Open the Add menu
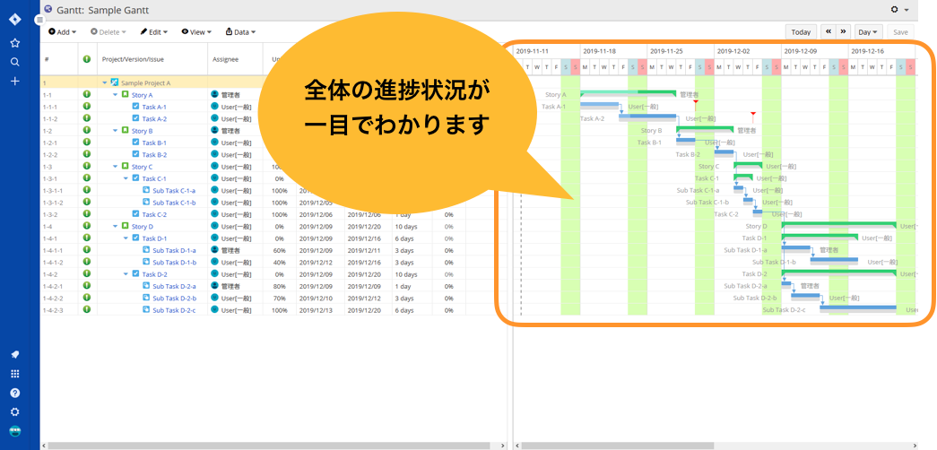 point(62,32)
